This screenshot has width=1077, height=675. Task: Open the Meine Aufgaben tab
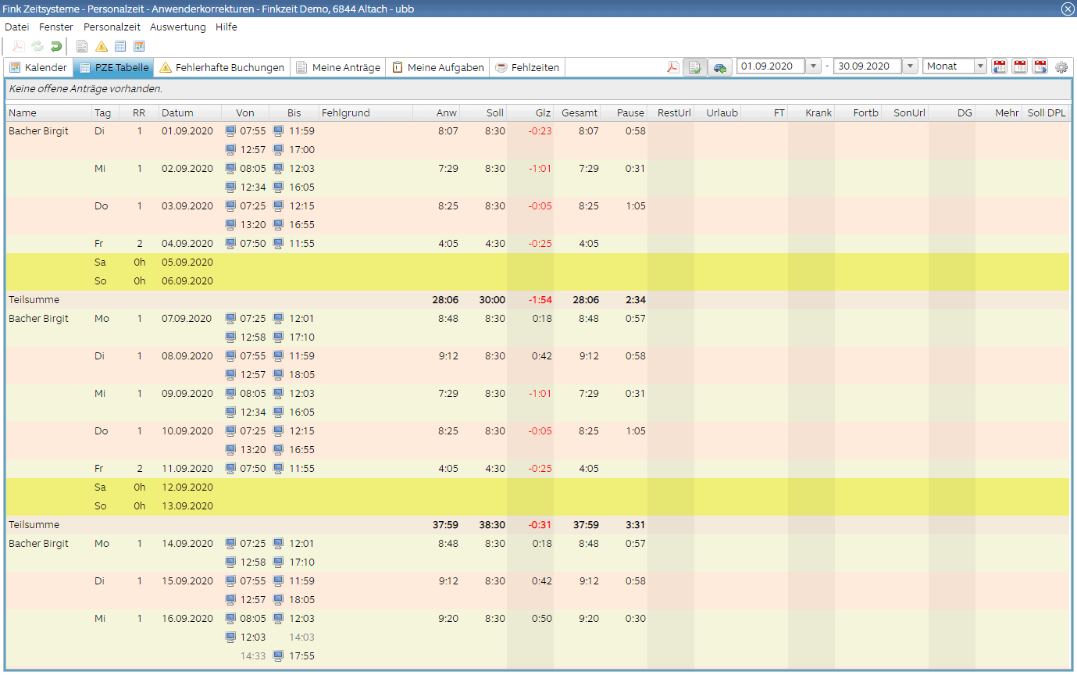click(438, 67)
